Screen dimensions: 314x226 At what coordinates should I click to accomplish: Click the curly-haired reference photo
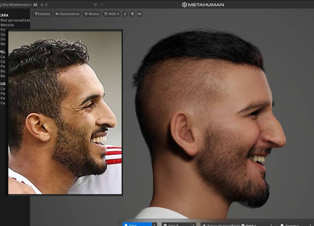65,112
